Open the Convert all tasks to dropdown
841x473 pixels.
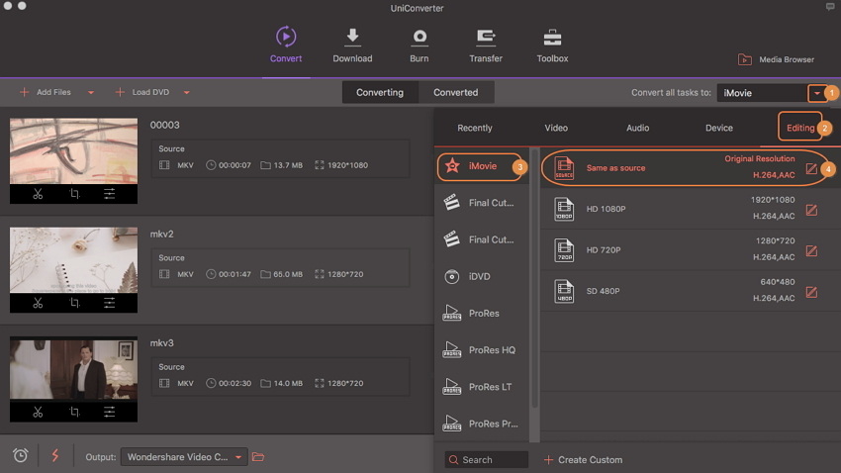817,93
